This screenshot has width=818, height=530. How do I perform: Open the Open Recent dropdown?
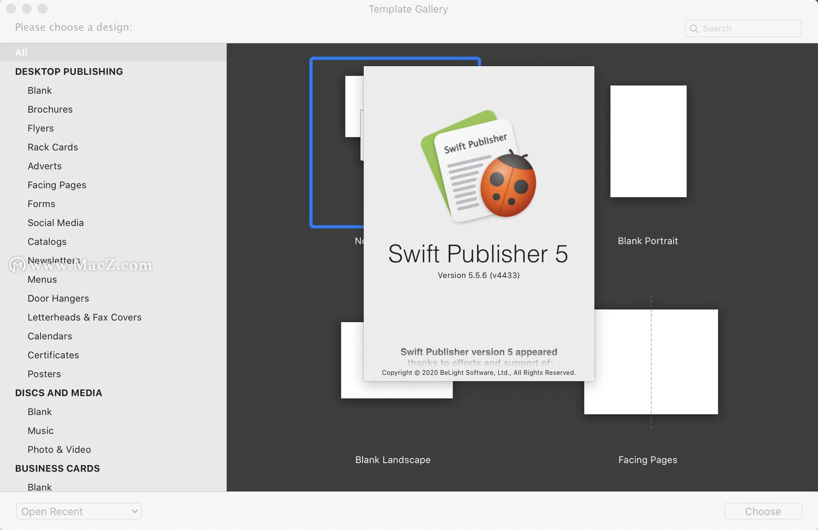pos(79,511)
